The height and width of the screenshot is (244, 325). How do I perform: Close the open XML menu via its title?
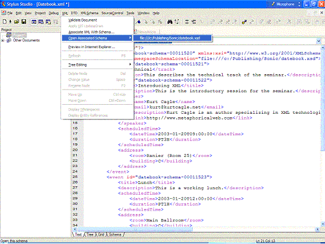[65, 13]
